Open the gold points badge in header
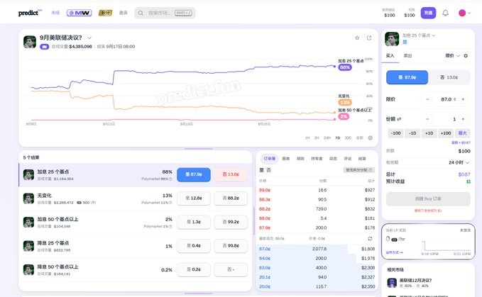Viewport: 482px width, 297px height. coord(105,13)
